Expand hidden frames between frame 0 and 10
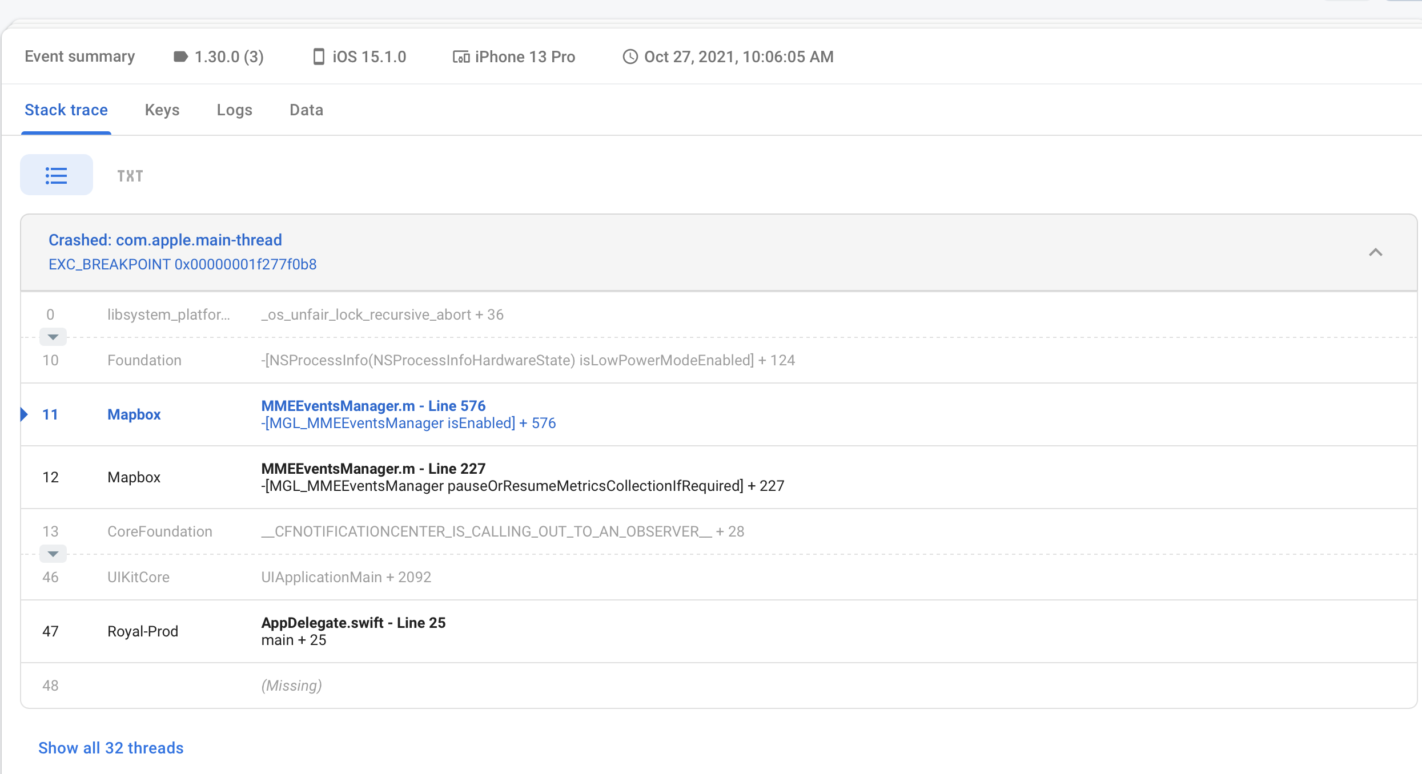Viewport: 1422px width, 774px height. point(53,336)
